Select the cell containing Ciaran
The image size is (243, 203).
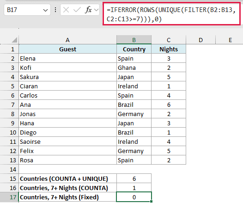tap(67, 86)
